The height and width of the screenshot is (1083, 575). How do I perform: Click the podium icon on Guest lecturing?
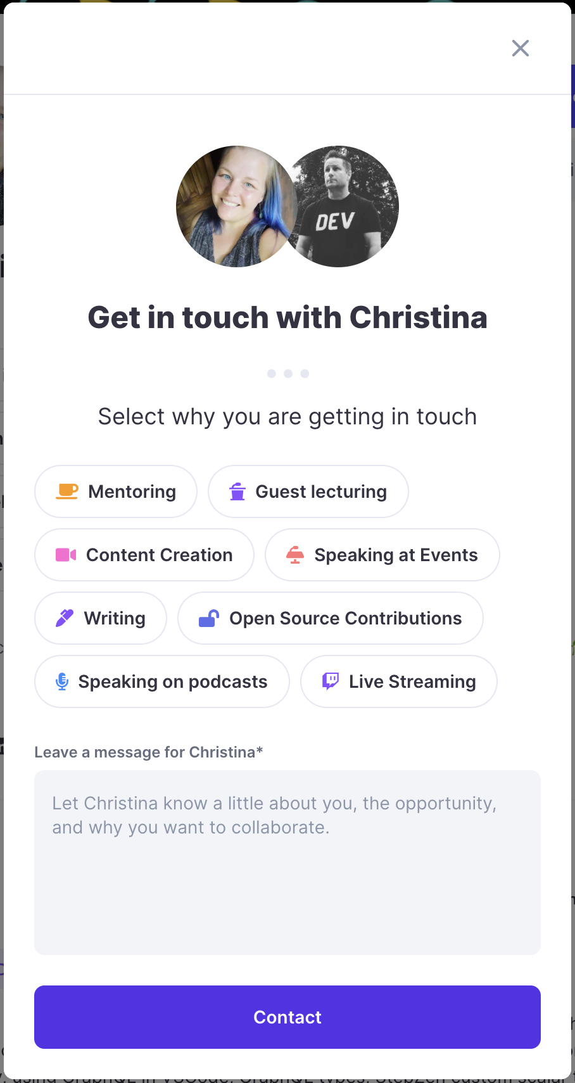(x=237, y=491)
